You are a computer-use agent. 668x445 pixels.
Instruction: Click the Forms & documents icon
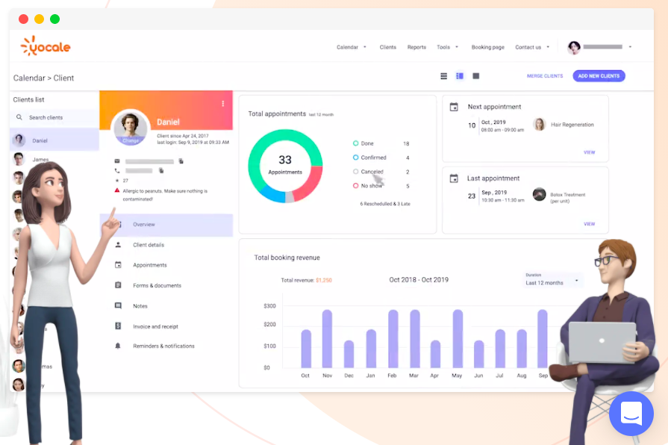point(118,285)
